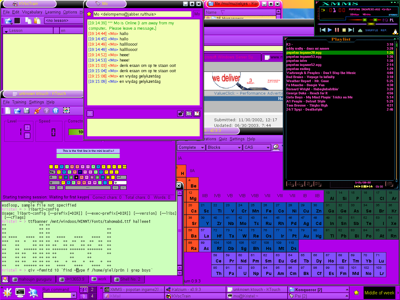Click timeline clock icon in Kalzium toolbar
This screenshot has height=300, width=400.
click(x=276, y=147)
